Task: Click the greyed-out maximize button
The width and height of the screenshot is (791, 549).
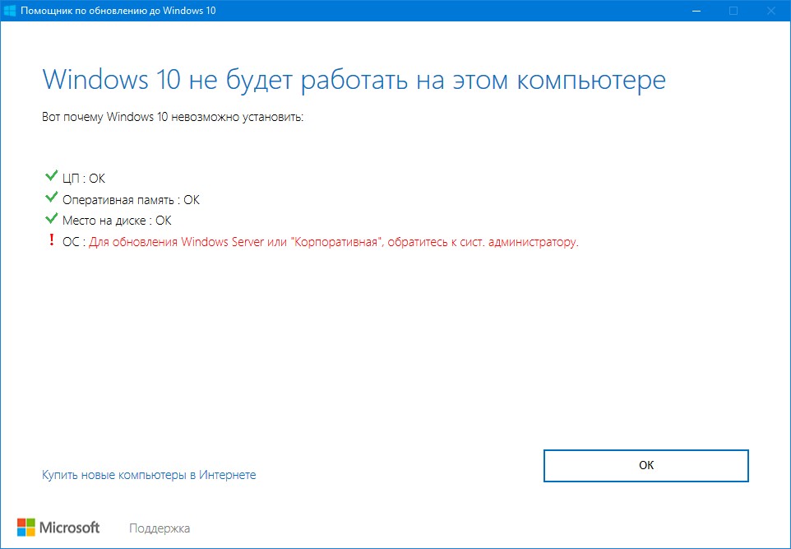Action: (x=733, y=11)
